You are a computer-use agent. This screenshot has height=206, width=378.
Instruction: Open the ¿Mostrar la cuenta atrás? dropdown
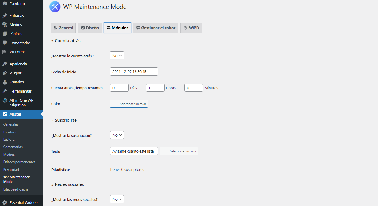pos(117,55)
